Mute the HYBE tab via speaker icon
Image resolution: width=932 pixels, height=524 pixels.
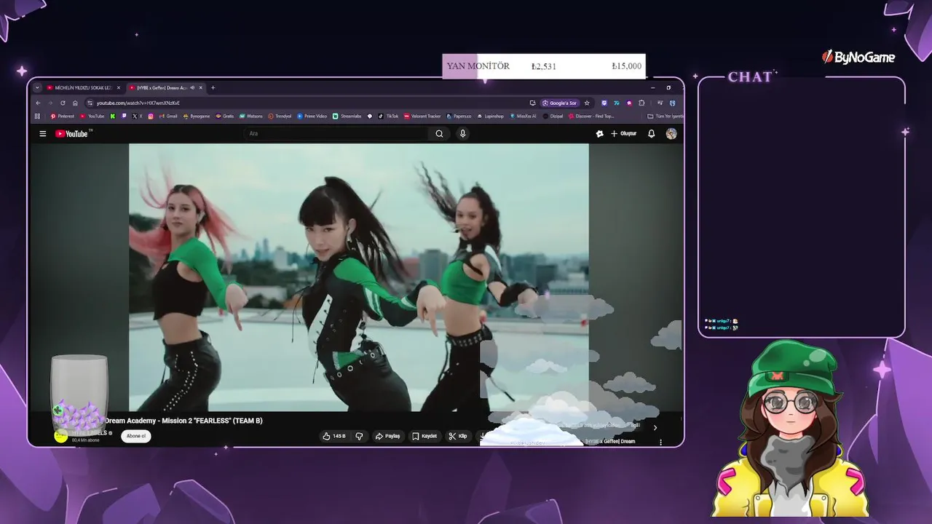coord(192,88)
